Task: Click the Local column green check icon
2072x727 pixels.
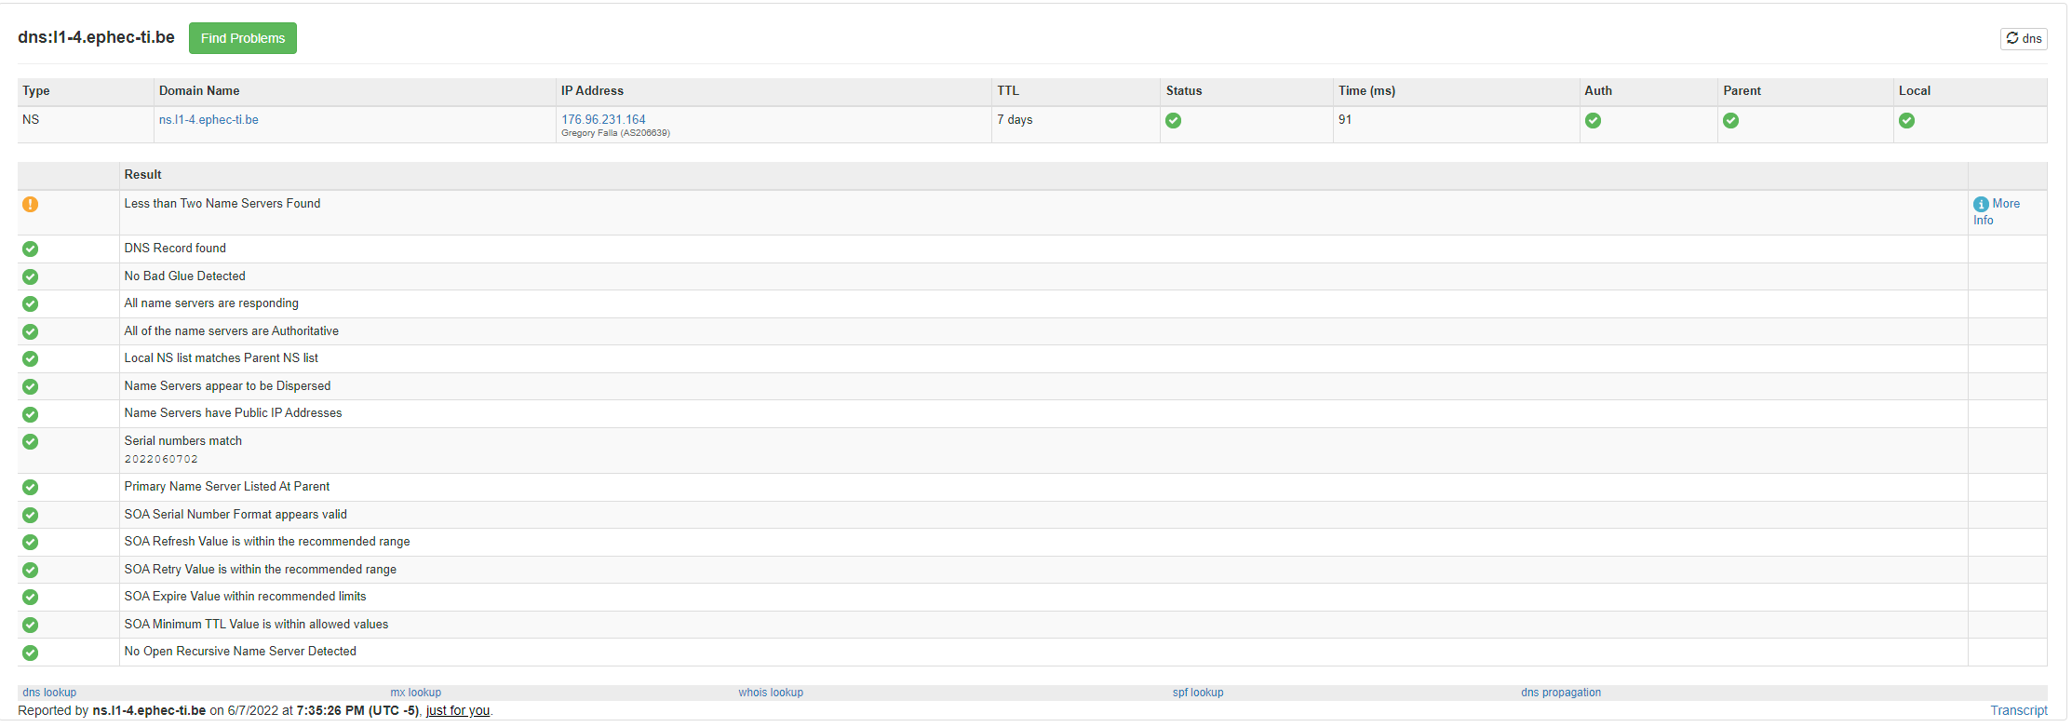Action: (1907, 120)
